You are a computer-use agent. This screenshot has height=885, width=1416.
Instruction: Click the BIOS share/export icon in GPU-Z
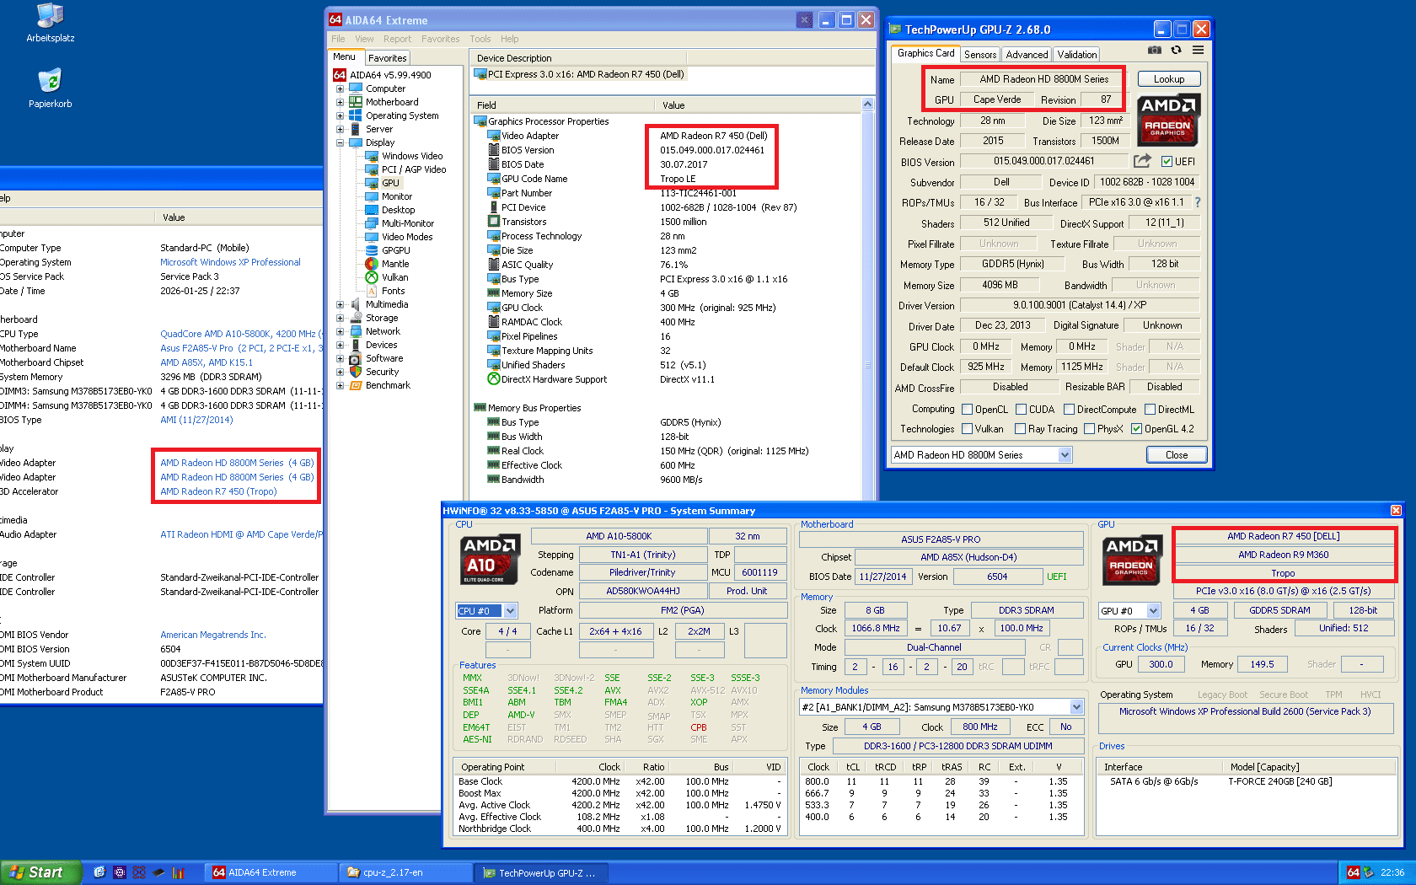click(x=1142, y=160)
